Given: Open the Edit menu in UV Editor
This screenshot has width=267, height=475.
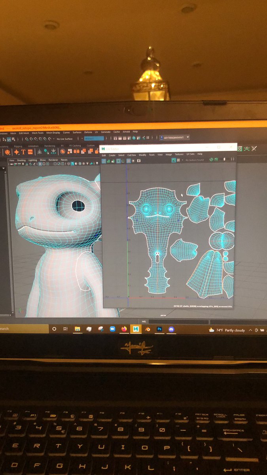Looking at the screenshot, I should (104, 155).
